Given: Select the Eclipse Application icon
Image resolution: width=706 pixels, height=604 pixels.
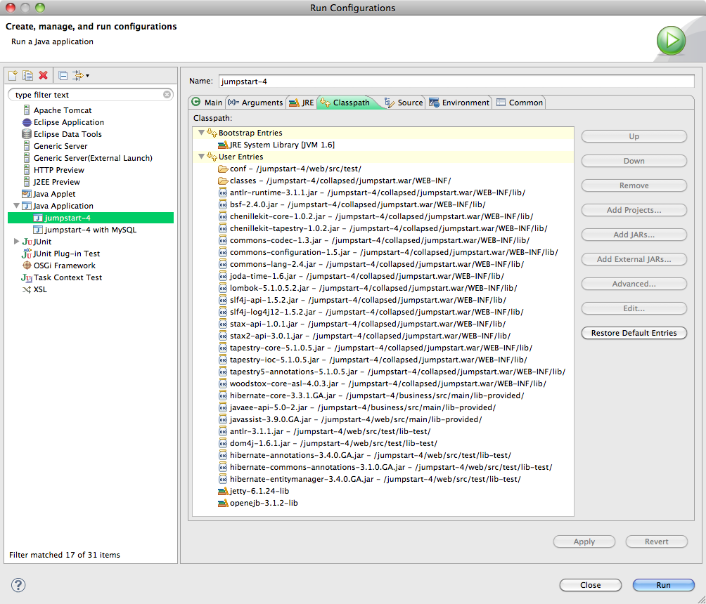Looking at the screenshot, I should pyautogui.click(x=27, y=122).
